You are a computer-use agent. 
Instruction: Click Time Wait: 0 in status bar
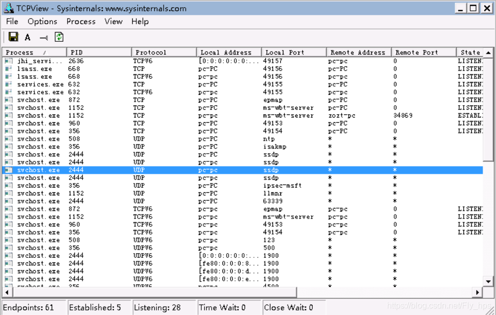pyautogui.click(x=222, y=307)
